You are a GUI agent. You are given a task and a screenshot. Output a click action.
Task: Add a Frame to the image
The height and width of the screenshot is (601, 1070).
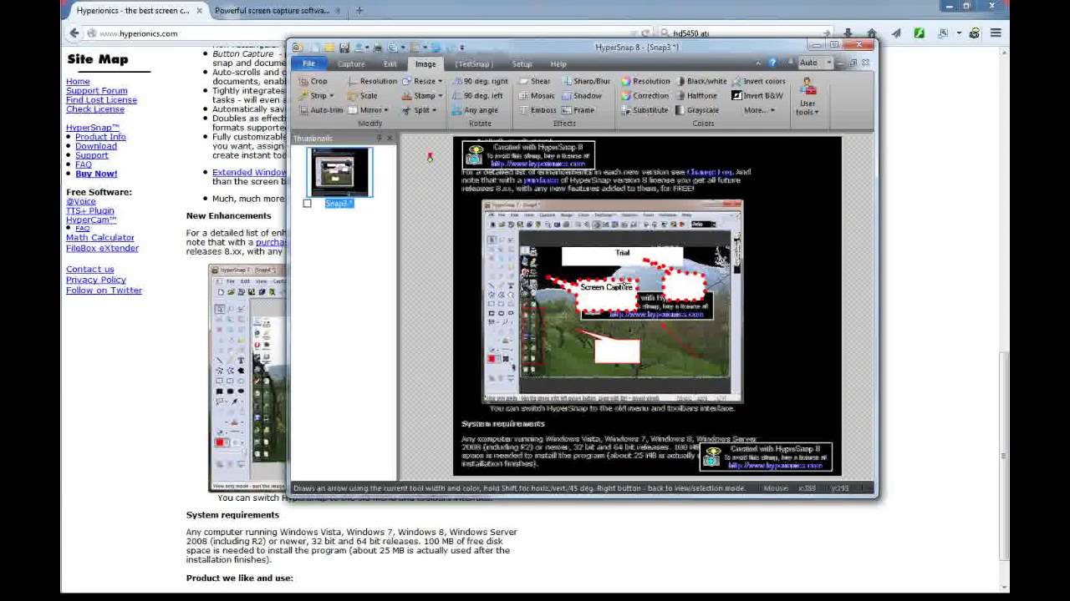pyautogui.click(x=578, y=110)
